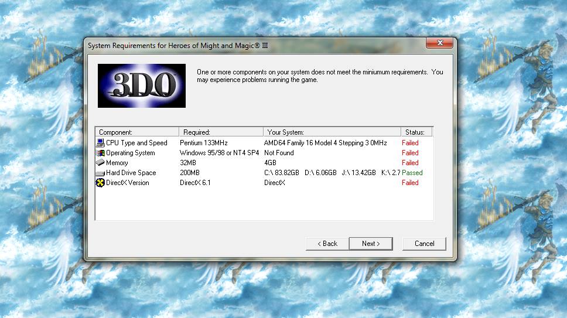Click the 3DO logo image

pos(142,86)
